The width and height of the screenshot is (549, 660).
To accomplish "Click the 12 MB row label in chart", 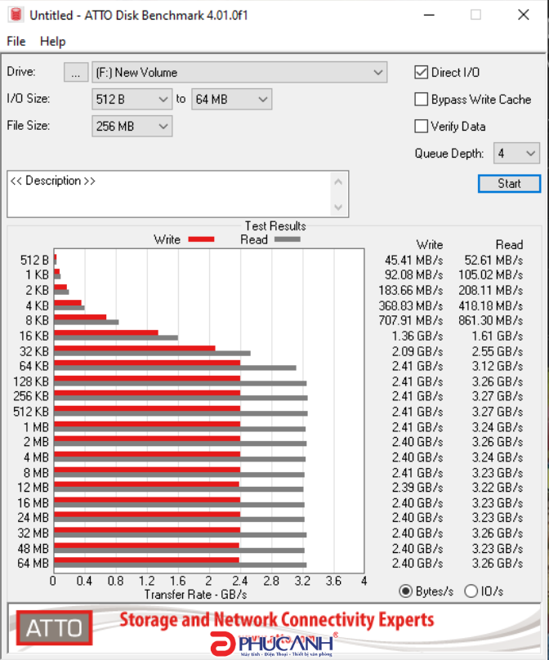I will [33, 488].
